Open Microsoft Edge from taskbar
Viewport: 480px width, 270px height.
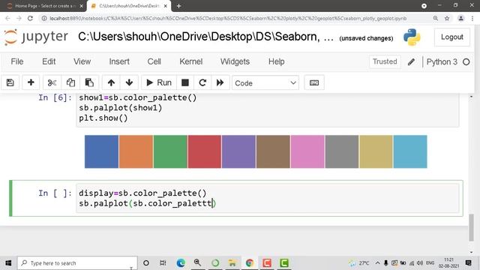click(x=181, y=263)
